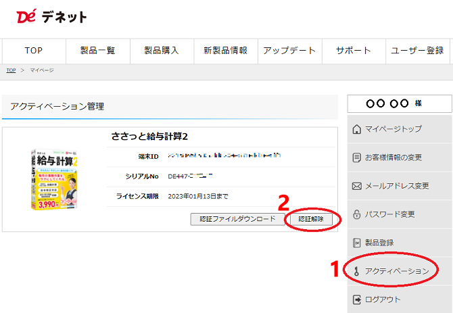This screenshot has width=453, height=313.
Task: Click the license date 2023年01月13日まで
Action: 198,196
